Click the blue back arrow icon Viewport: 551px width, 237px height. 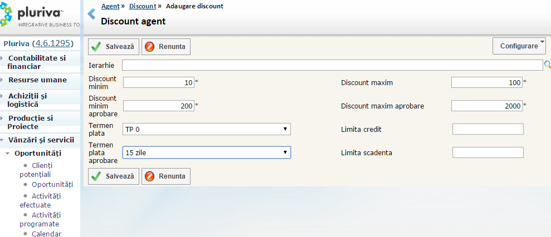[x=92, y=14]
